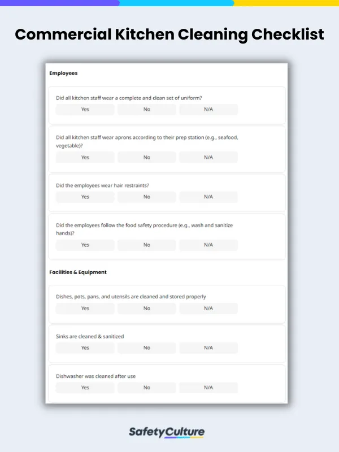Select Yes for clean uniform question
Image resolution: width=339 pixels, height=452 pixels.
pyautogui.click(x=85, y=109)
